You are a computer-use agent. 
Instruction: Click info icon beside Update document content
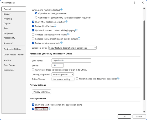click(76, 30)
